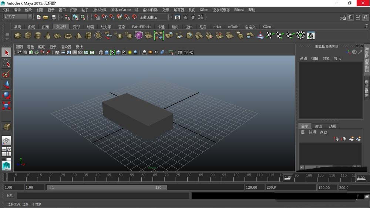Open the 着色 viewport menu

(30, 47)
